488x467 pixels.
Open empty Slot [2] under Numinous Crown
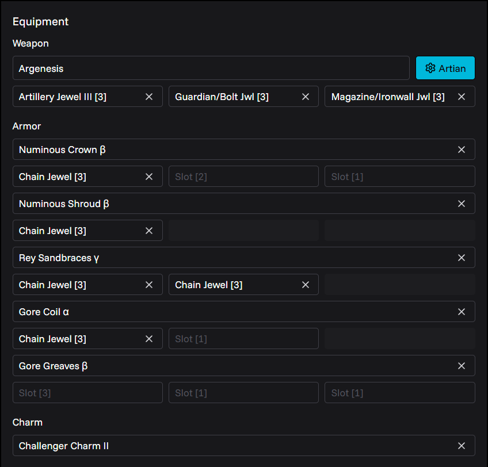click(x=243, y=177)
